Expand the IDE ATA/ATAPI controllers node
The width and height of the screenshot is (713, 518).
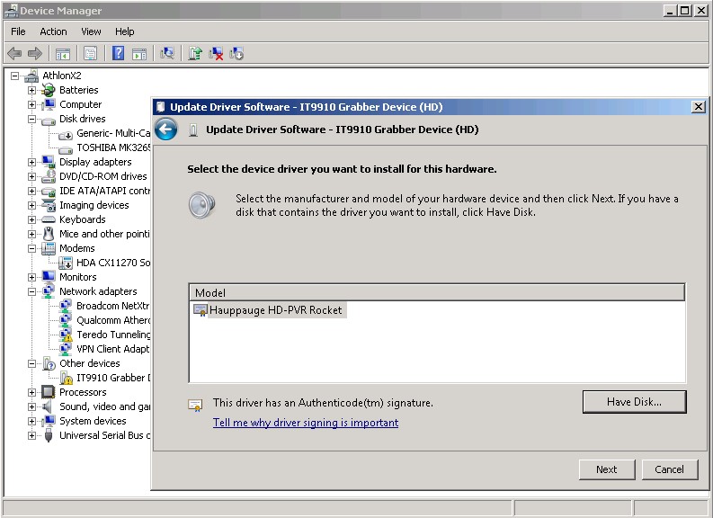click(x=31, y=191)
